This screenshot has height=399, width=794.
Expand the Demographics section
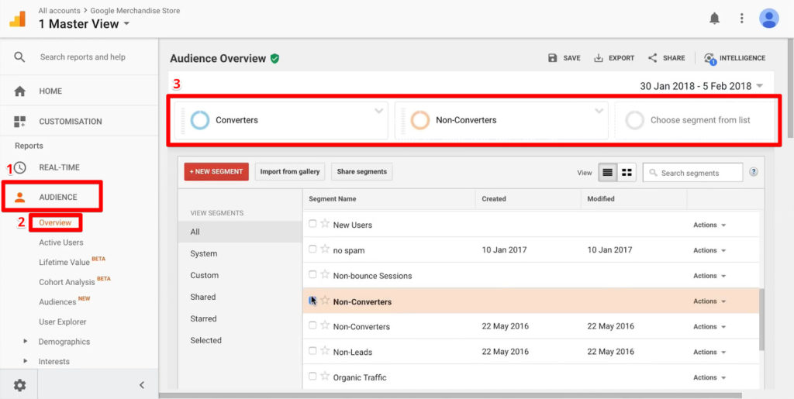pyautogui.click(x=26, y=342)
